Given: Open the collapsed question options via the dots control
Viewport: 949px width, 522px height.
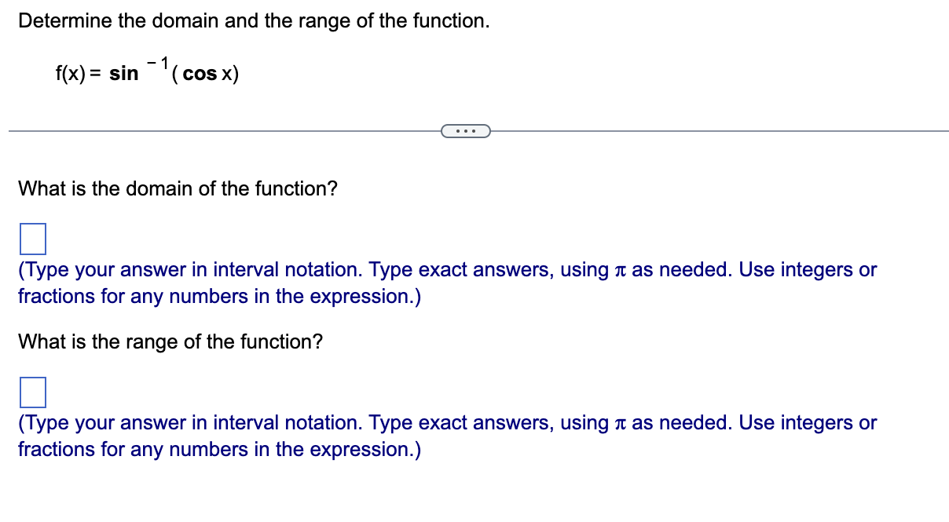Looking at the screenshot, I should 467,130.
